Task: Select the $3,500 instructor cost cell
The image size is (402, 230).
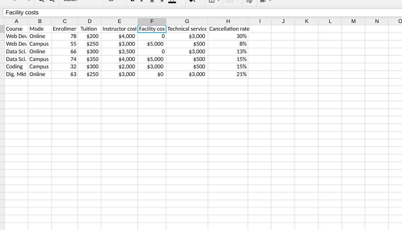Action: [x=120, y=51]
